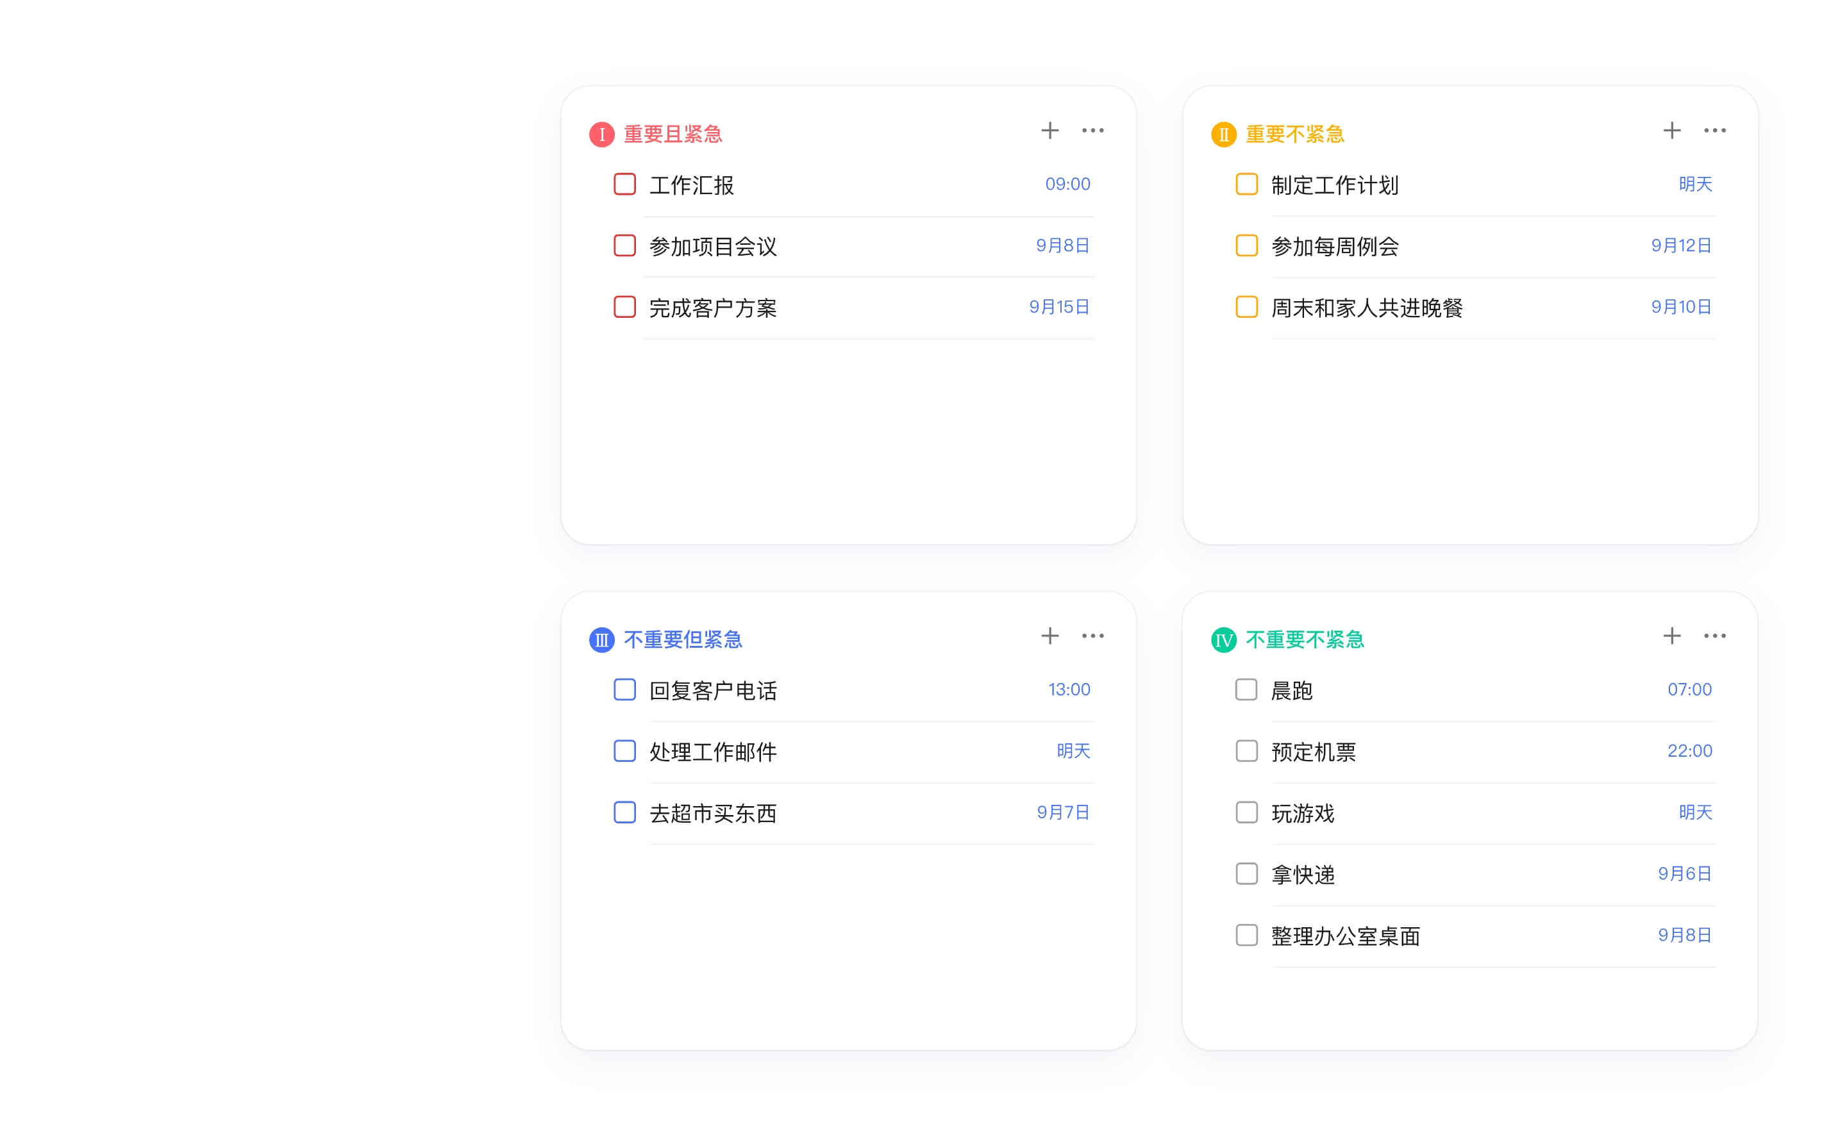Mark 晨跑 as complete
Image resolution: width=1831 pixels, height=1138 pixels.
1246,689
